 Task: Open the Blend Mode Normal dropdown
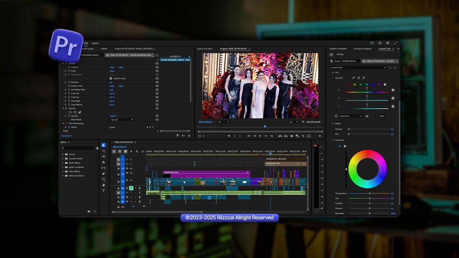(122, 119)
